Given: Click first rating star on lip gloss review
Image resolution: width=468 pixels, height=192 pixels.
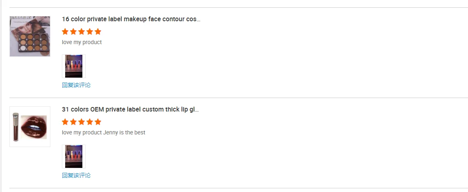Looking at the screenshot, I should click(65, 122).
